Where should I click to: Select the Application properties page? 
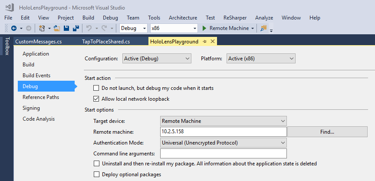click(36, 54)
